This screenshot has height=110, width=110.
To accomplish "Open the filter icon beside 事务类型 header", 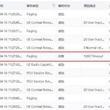I will (54, 6).
